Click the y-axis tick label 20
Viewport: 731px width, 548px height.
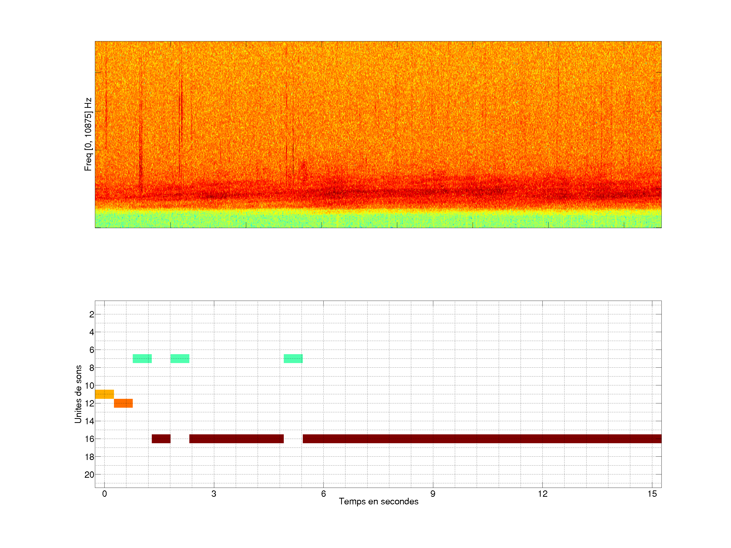89,475
